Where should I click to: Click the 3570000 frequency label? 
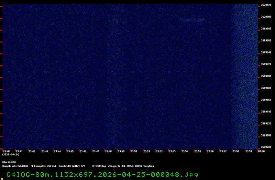[266, 17]
